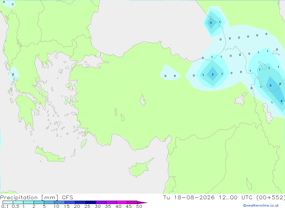Click the 35–40 mm legend color swatch
Screen dimensions: 285x208
[111, 202]
